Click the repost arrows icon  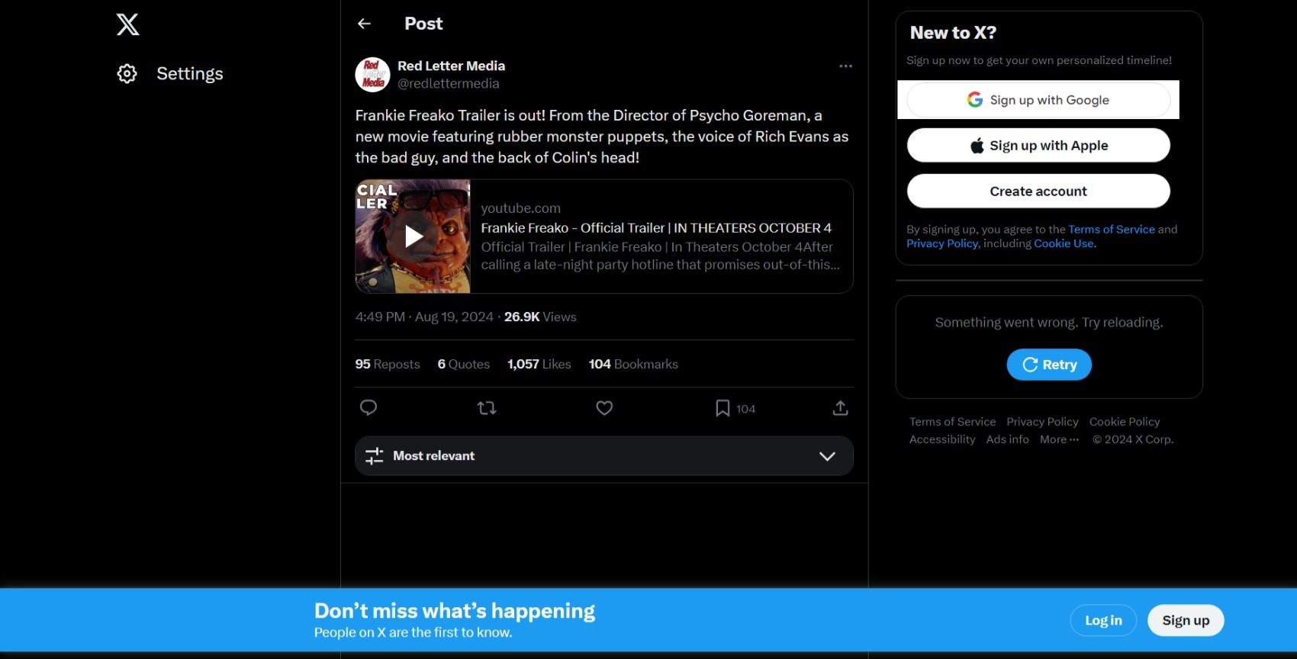(x=487, y=408)
